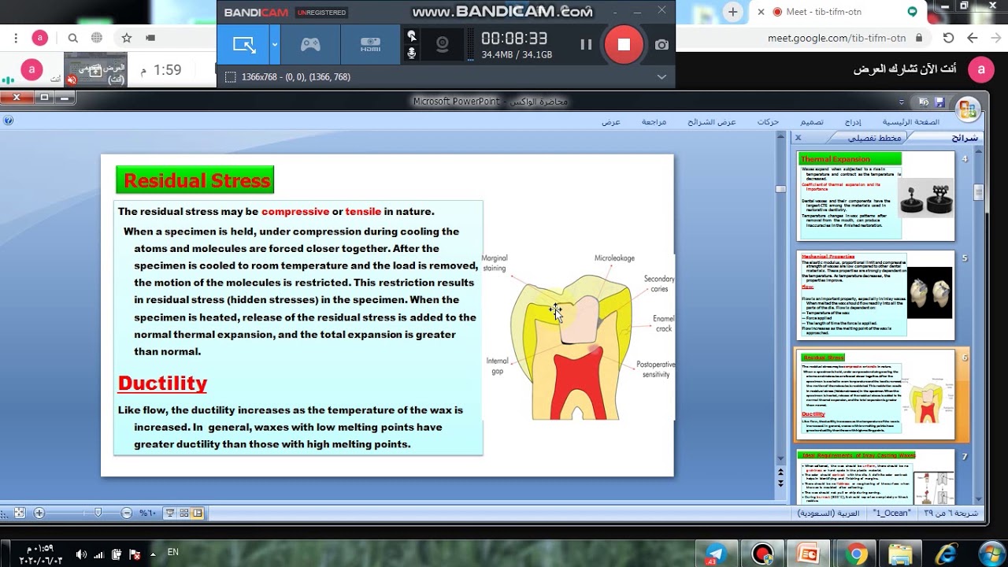Open the تصميم ribbon tab
The width and height of the screenshot is (1008, 567).
812,122
